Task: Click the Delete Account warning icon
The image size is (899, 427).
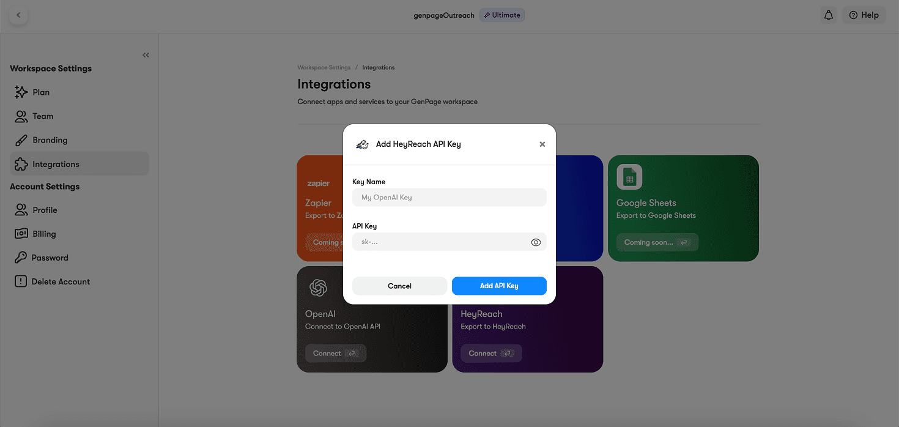Action: click(x=21, y=281)
